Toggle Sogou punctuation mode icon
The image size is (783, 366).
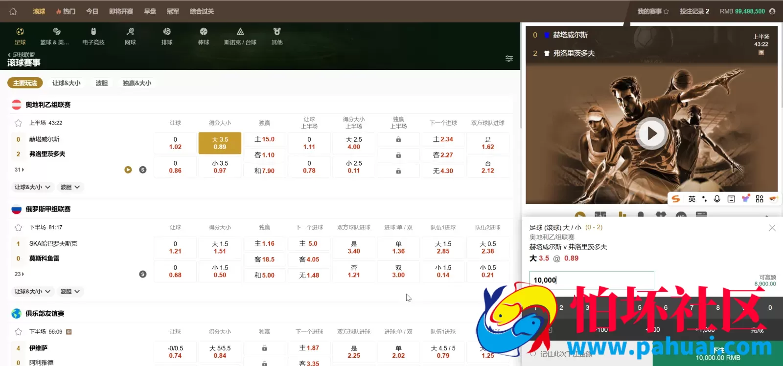click(704, 199)
